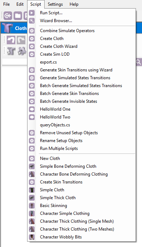Click the speech bubble icon for HelloWorld One
The image size is (142, 247).
tap(32, 109)
